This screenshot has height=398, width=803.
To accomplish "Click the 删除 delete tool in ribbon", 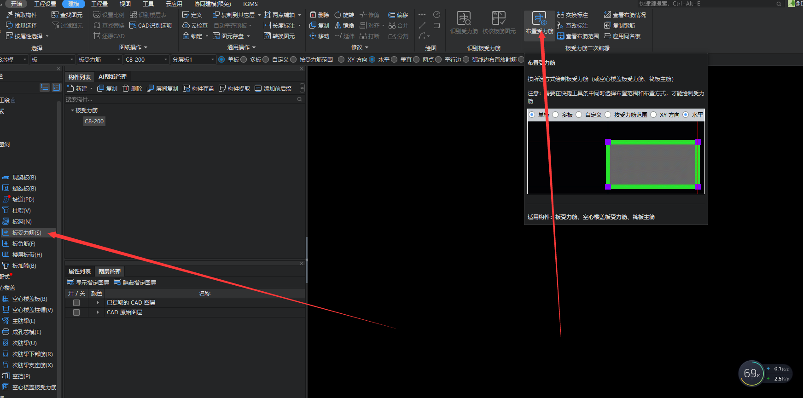I will pyautogui.click(x=319, y=15).
